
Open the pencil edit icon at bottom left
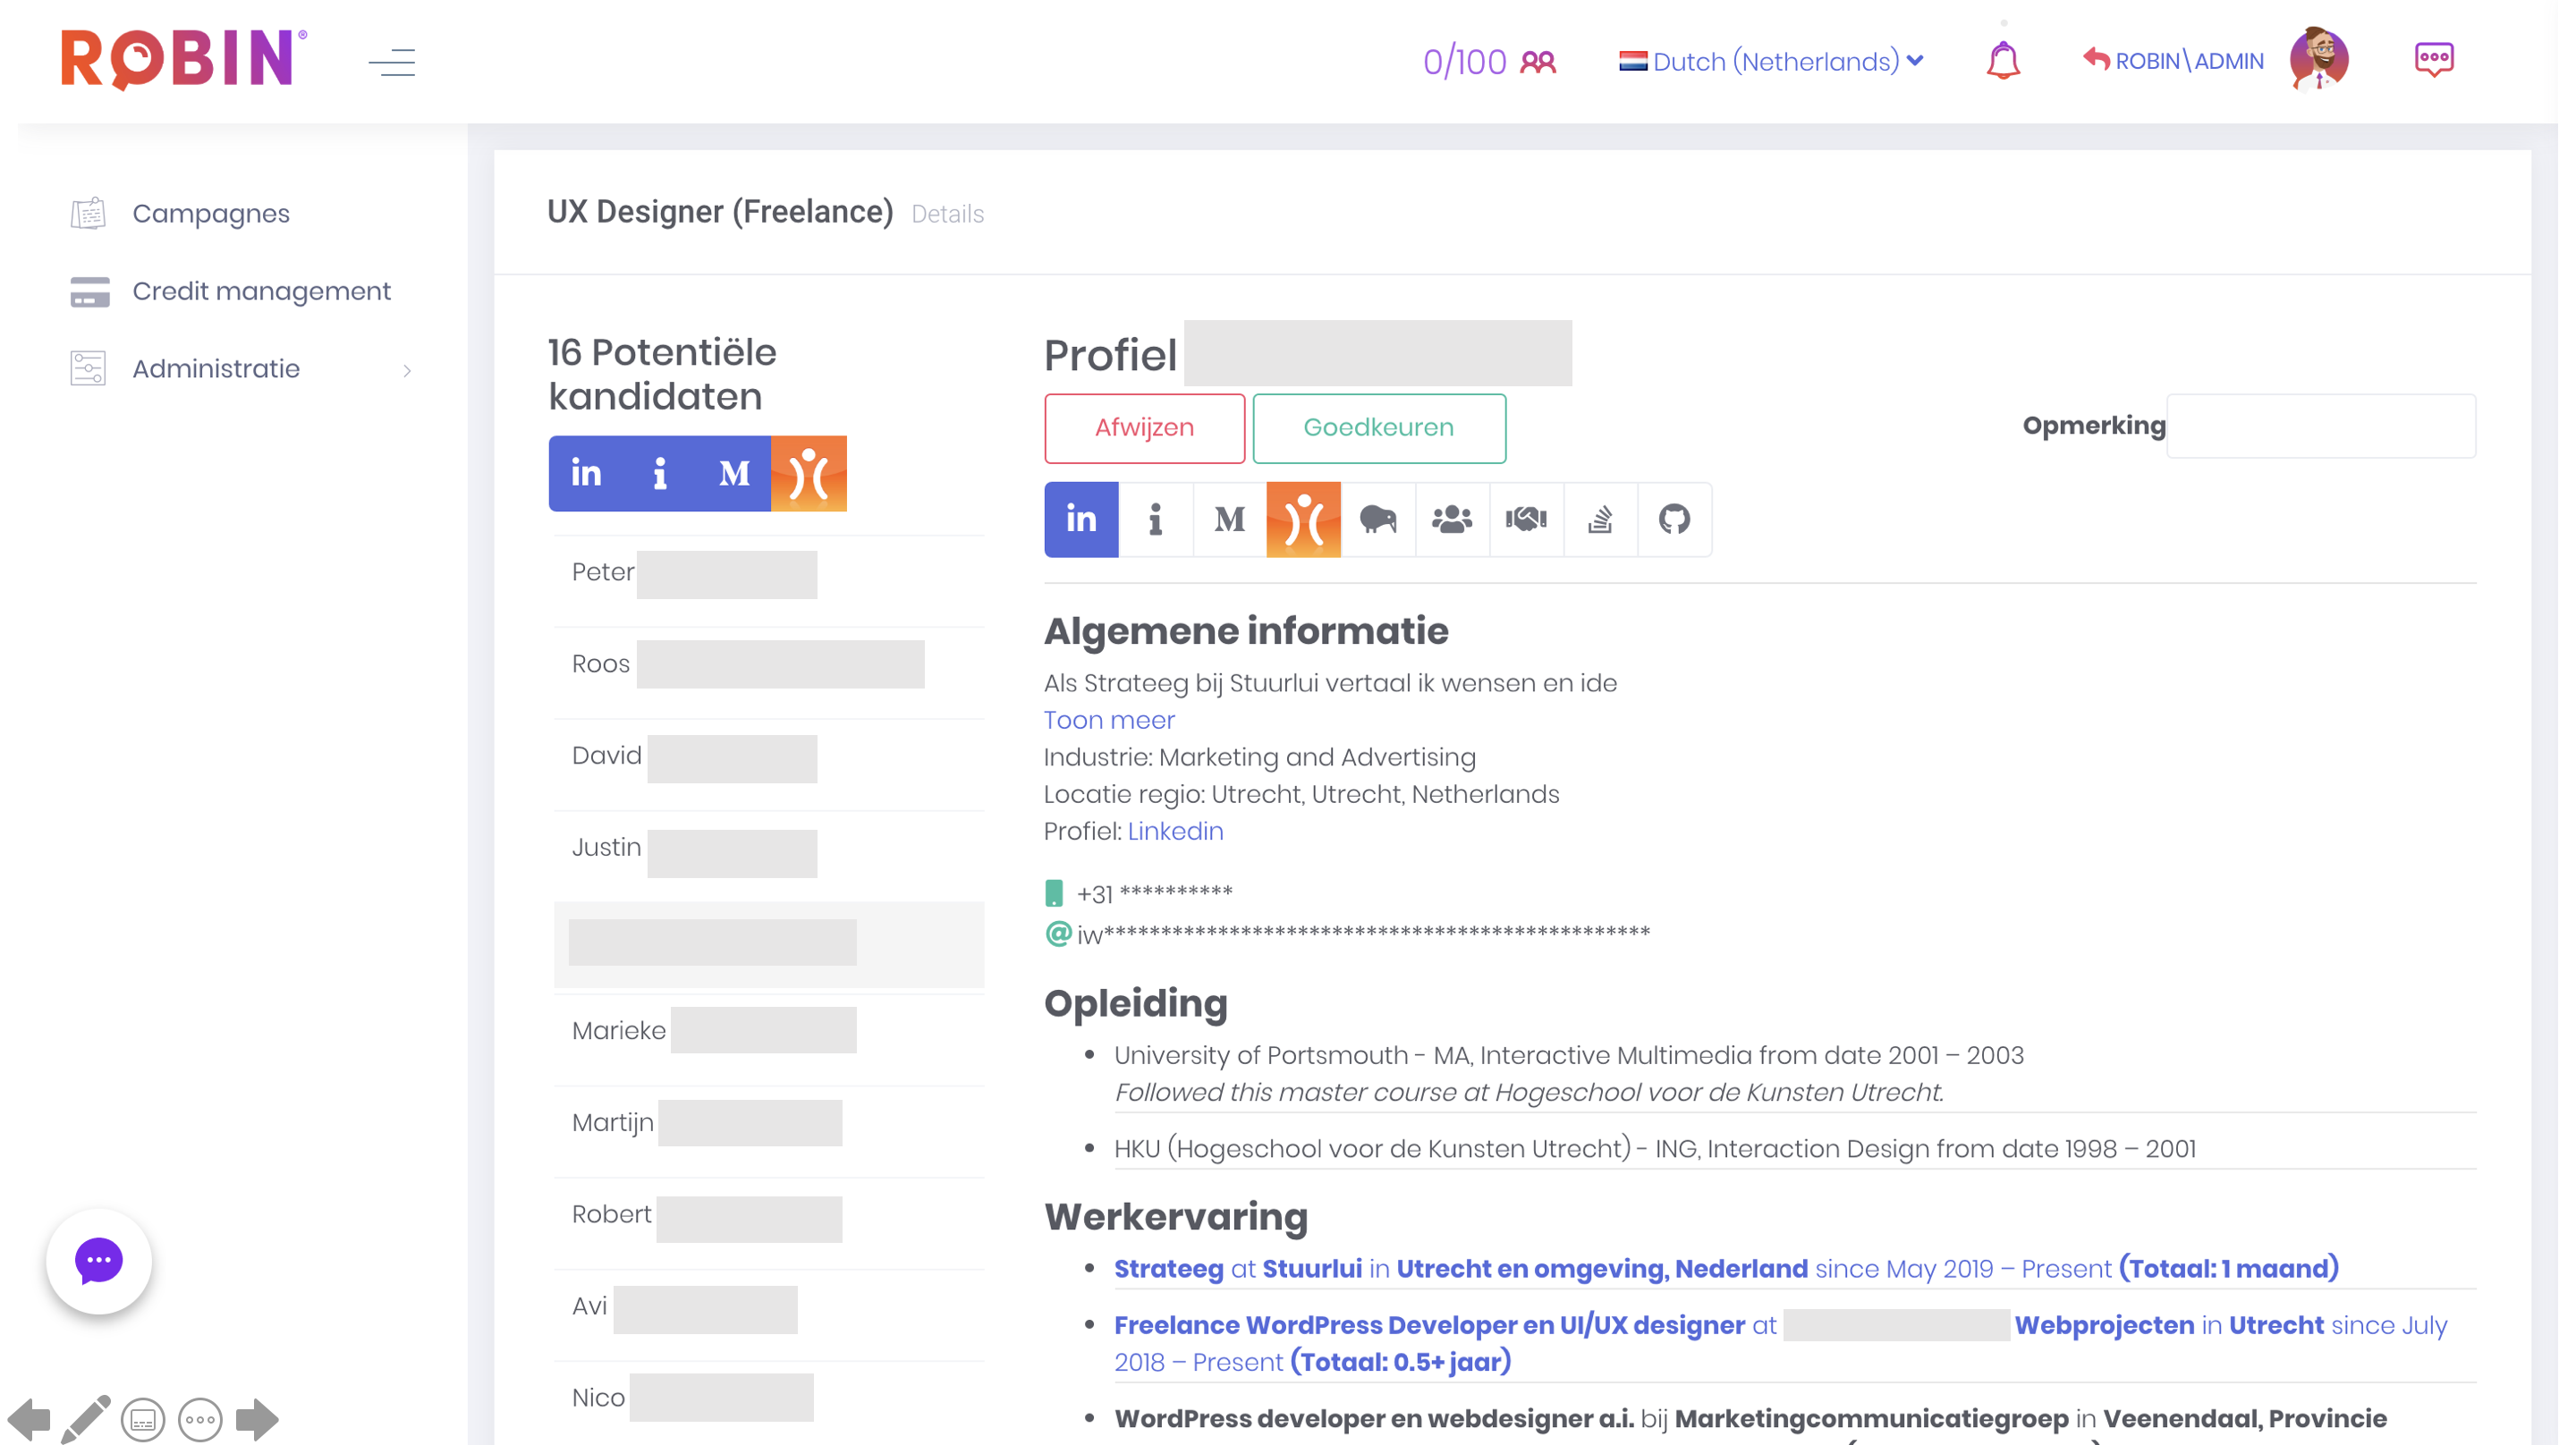pyautogui.click(x=85, y=1417)
